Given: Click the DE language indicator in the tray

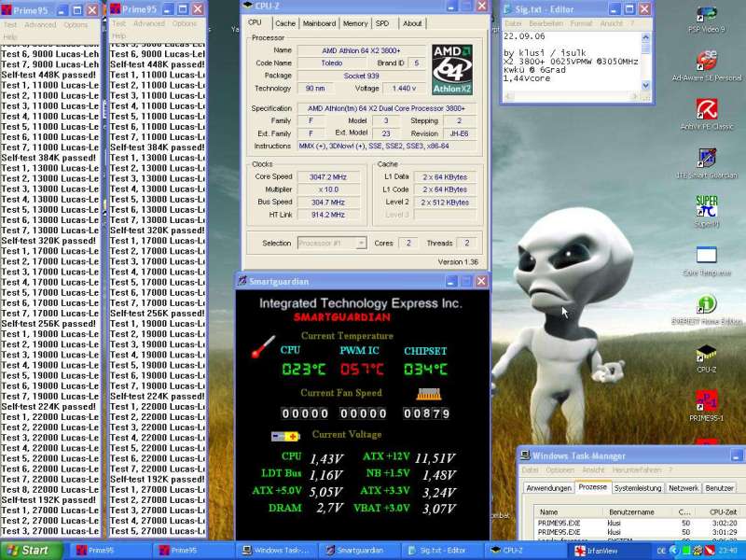Looking at the screenshot, I should tap(661, 551).
